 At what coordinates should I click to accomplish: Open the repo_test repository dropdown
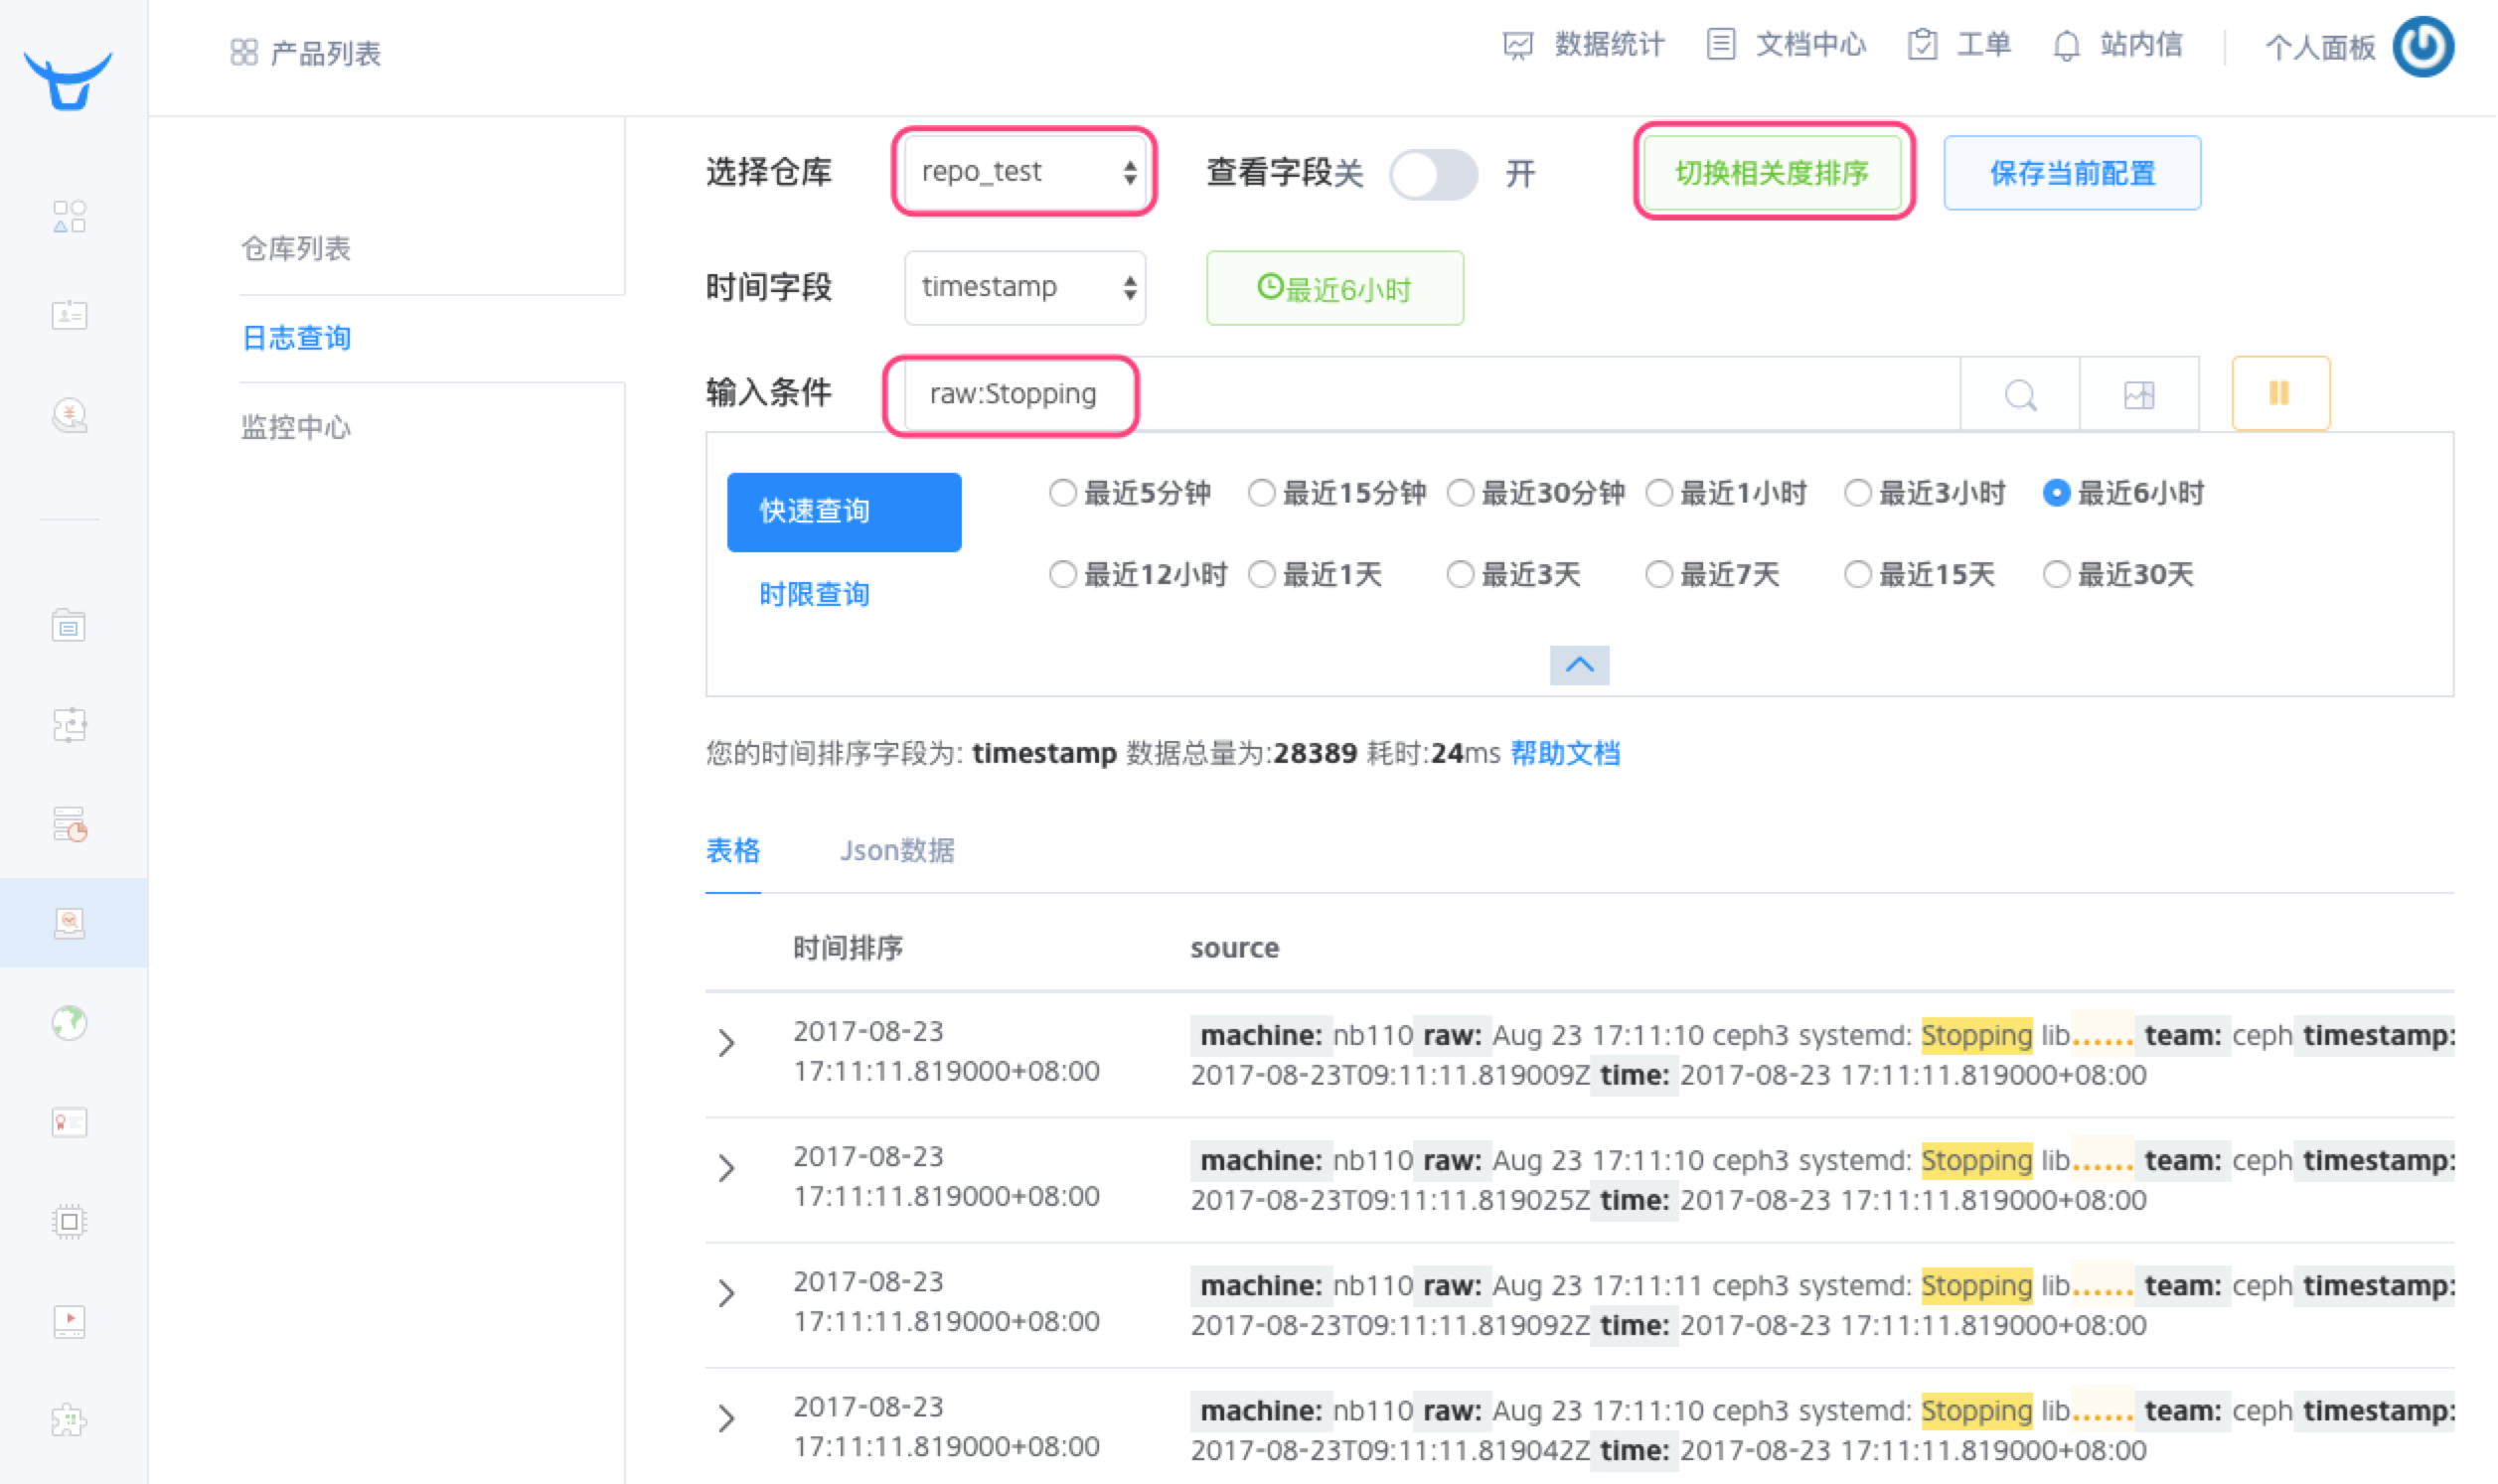pyautogui.click(x=1025, y=172)
